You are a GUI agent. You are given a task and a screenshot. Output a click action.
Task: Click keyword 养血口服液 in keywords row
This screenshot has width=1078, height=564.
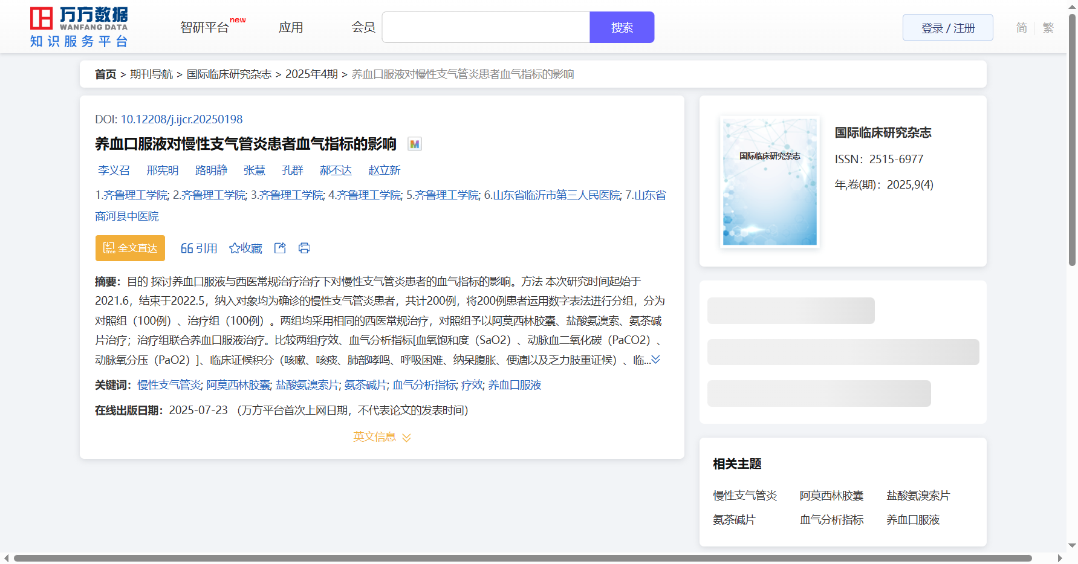tap(515, 385)
